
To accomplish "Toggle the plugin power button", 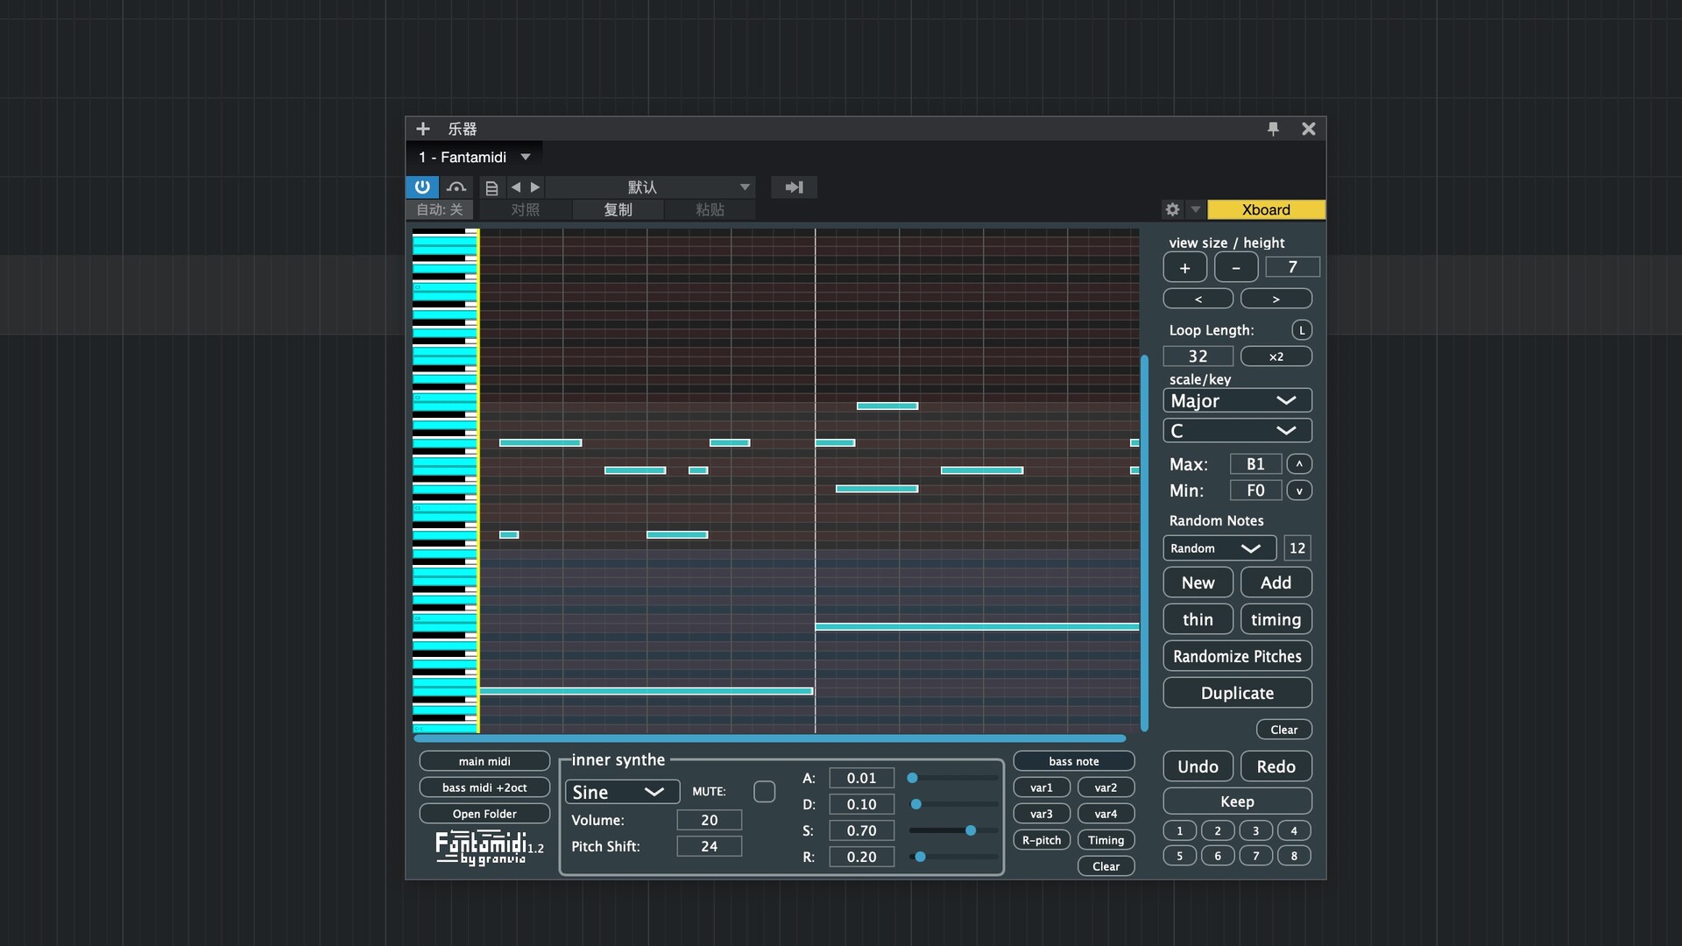I will (422, 187).
